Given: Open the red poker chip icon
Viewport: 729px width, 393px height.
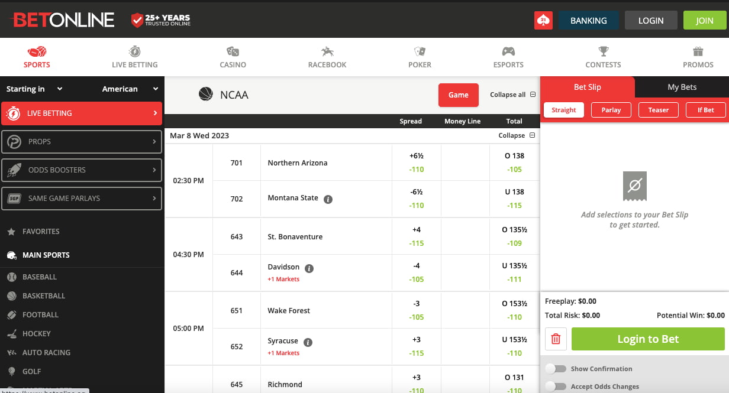Looking at the screenshot, I should coord(543,20).
